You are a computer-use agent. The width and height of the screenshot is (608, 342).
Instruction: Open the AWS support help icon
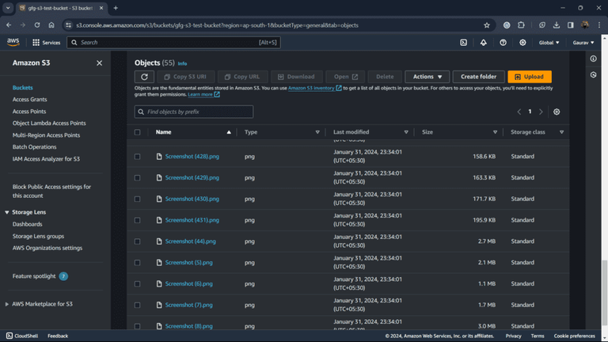503,43
